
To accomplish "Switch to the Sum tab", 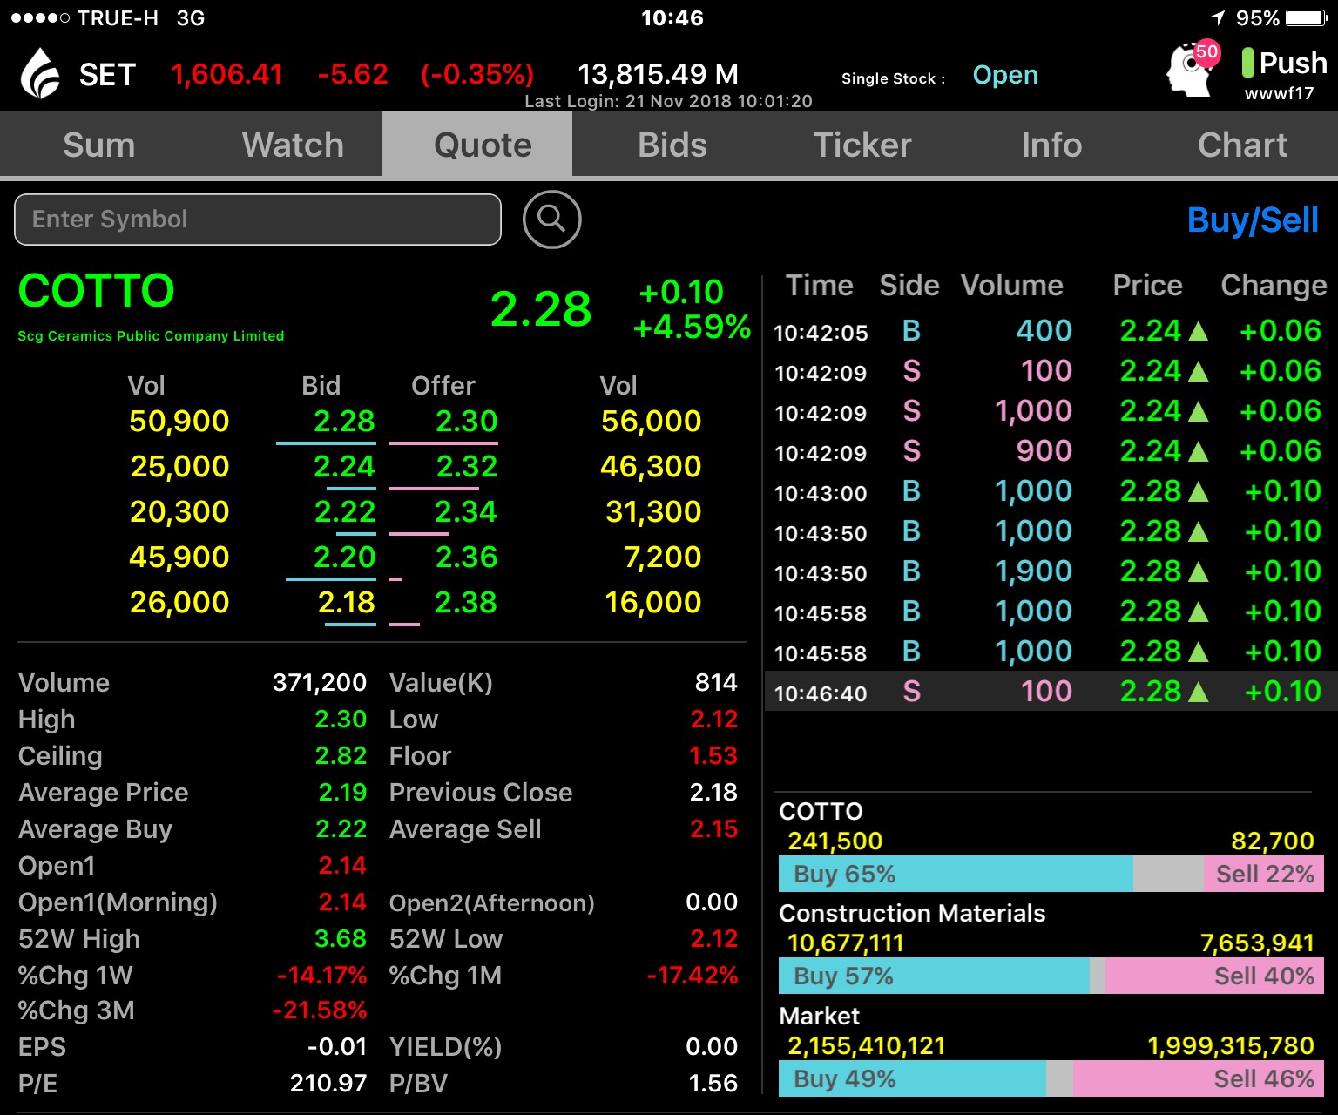I will pyautogui.click(x=98, y=145).
